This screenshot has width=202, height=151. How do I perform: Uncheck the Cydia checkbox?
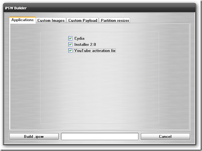click(x=70, y=38)
